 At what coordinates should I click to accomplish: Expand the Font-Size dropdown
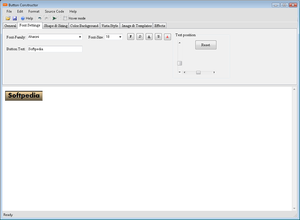tap(120, 37)
